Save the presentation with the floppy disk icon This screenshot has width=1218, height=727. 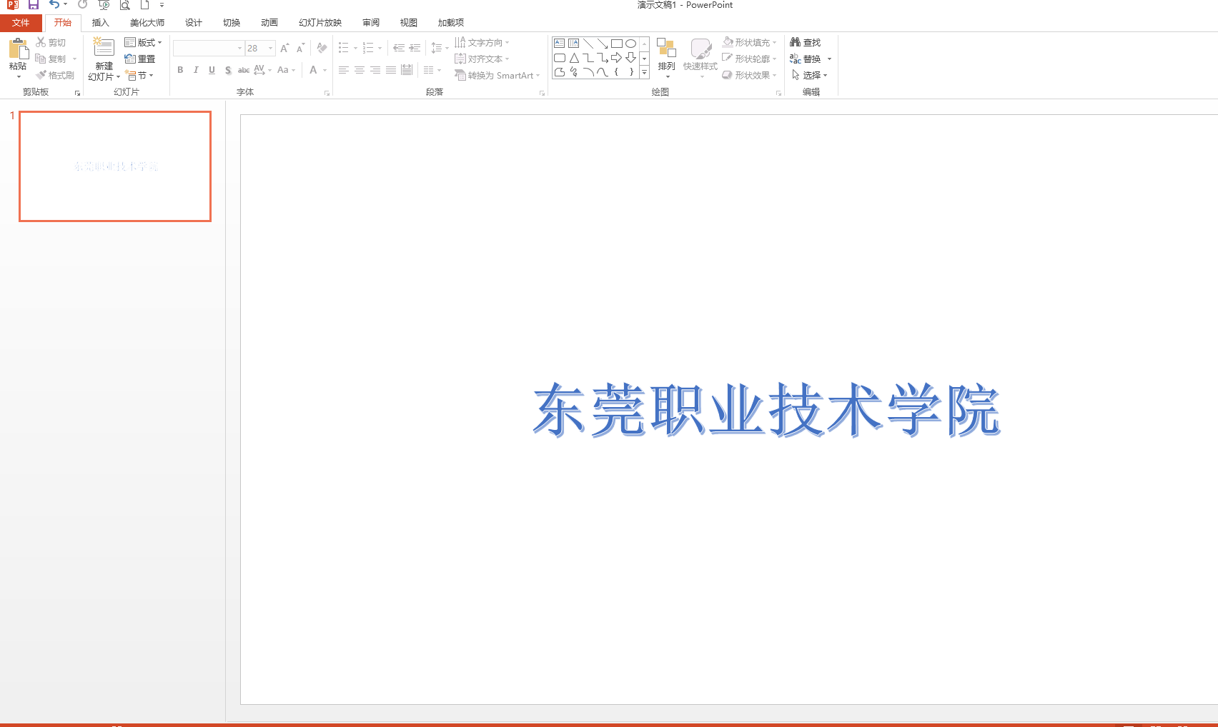tap(33, 4)
